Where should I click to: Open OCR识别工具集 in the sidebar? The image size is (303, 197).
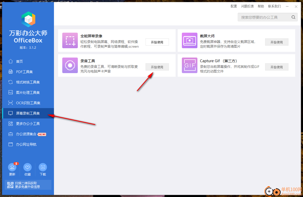tap(28, 103)
